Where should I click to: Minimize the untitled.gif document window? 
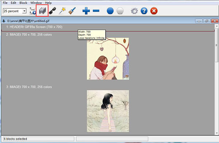(x=199, y=21)
